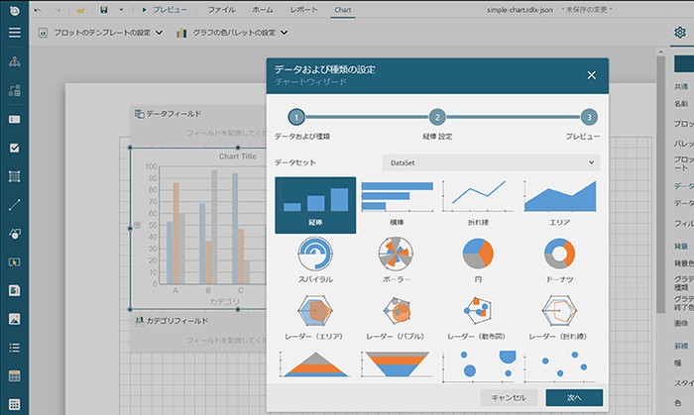Open the ファイル menu
The width and height of the screenshot is (694, 415).
coord(222,8)
